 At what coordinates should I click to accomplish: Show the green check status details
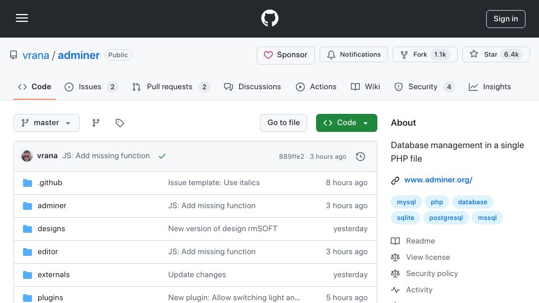point(162,157)
